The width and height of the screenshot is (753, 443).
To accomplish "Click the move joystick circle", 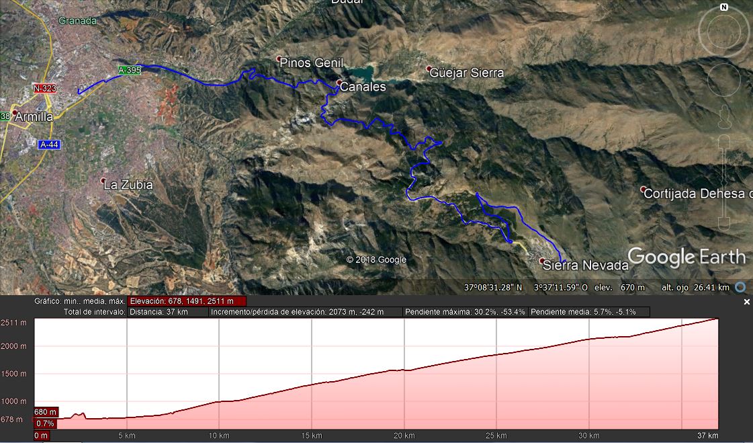I will coord(723,80).
